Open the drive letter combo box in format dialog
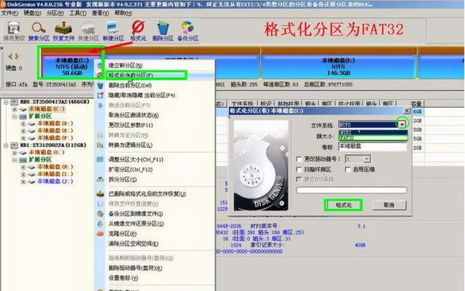The width and height of the screenshot is (465, 291). tap(358, 159)
